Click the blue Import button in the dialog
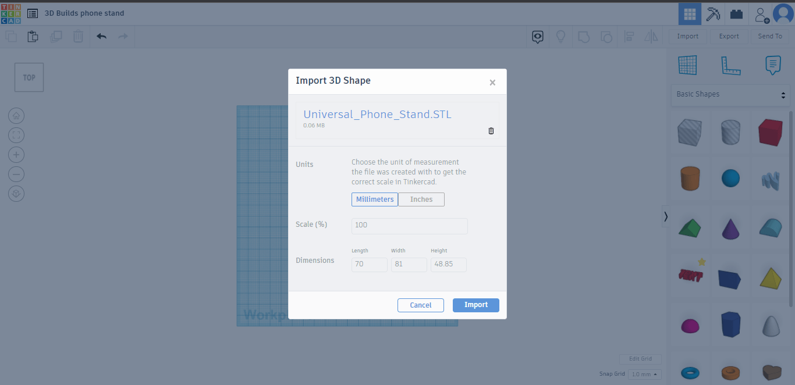The image size is (795, 385). click(x=475, y=305)
